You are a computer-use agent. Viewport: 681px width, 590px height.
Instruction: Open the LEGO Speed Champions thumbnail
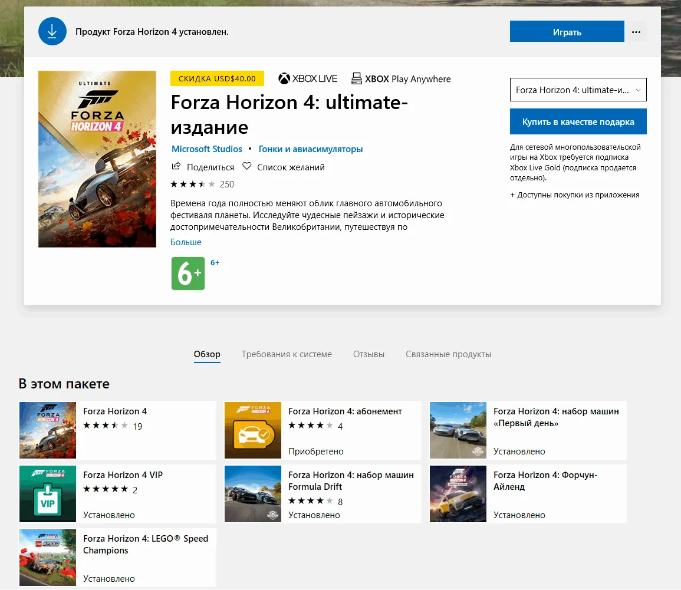pos(48,558)
